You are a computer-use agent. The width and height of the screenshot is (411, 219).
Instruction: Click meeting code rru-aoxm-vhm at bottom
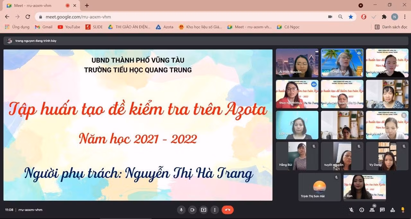(31, 210)
